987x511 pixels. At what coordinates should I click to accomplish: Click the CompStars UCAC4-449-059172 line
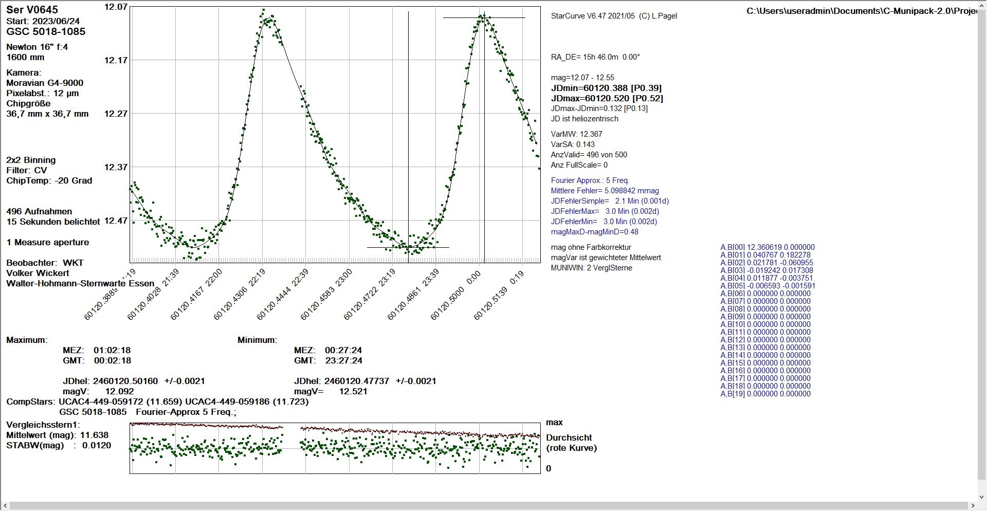pyautogui.click(x=157, y=401)
